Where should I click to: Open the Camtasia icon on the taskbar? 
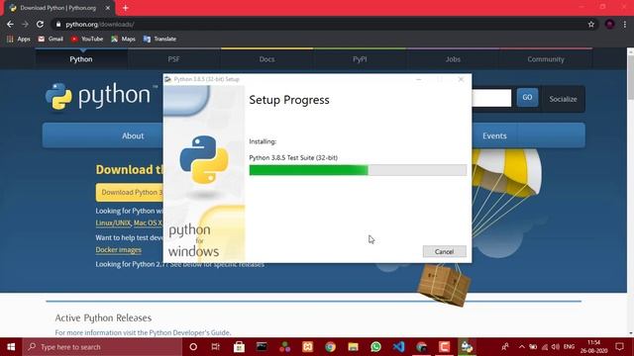pyautogui.click(x=444, y=347)
